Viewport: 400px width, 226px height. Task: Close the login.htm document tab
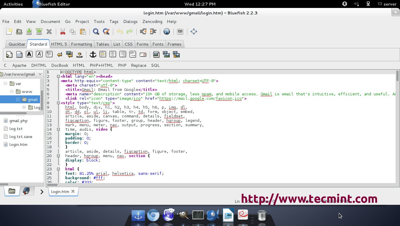(x=73, y=191)
